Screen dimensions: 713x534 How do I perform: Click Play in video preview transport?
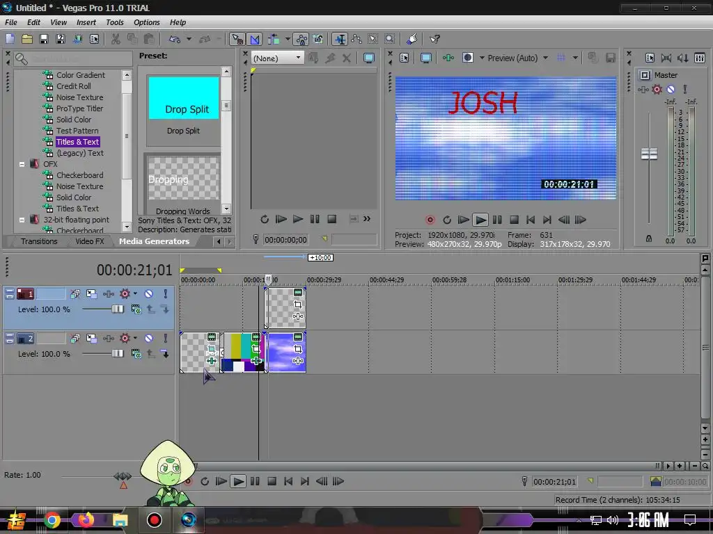coord(480,220)
